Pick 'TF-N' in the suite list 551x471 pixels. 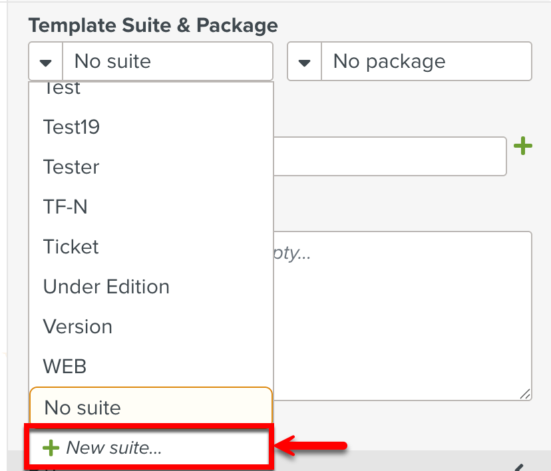point(65,207)
